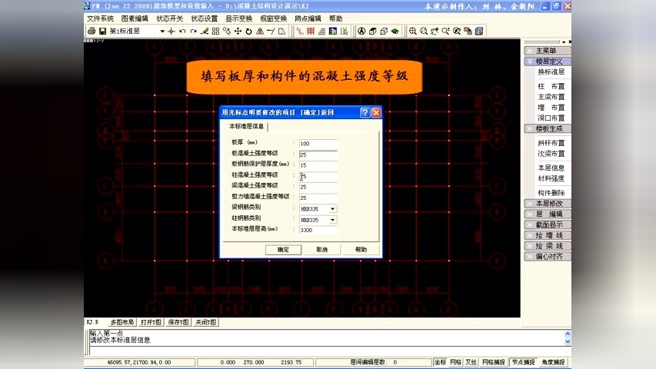
Task: Click the crosshair node icon
Action: point(171,31)
